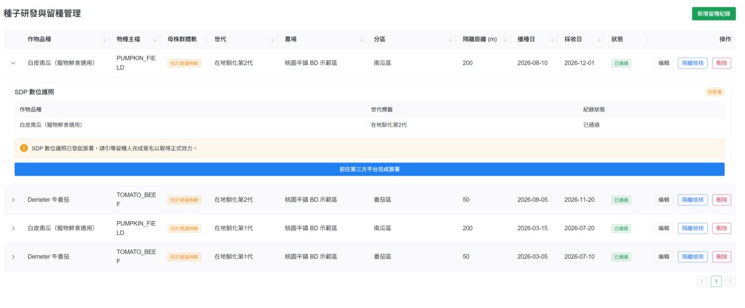Delete the row harvested 2026-11-20
The image size is (745, 308).
[x=721, y=199]
